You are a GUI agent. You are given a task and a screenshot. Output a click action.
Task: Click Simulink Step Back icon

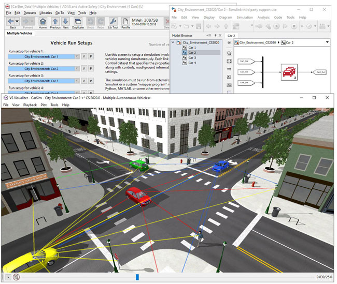[268, 26]
